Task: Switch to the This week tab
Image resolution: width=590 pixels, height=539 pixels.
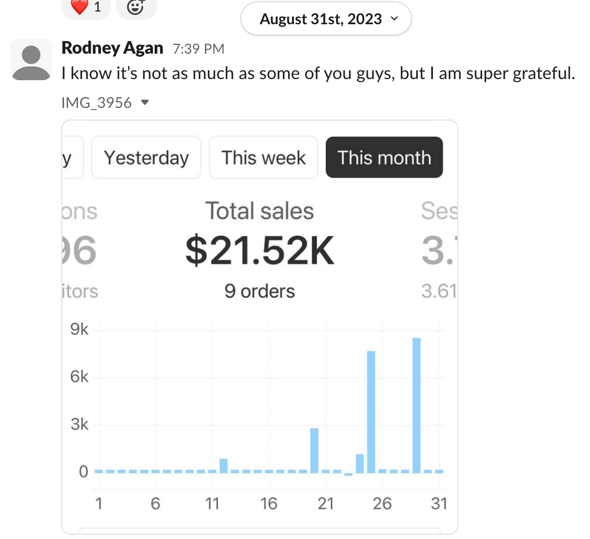Action: point(263,158)
